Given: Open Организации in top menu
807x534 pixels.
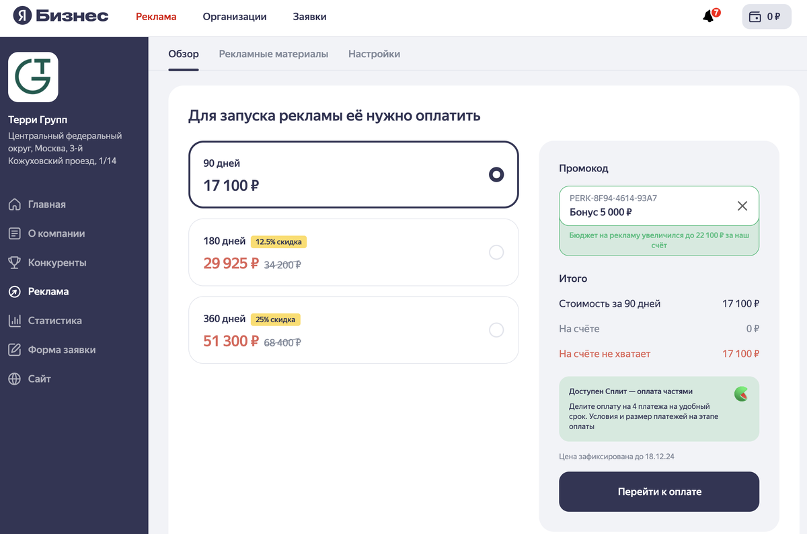Looking at the screenshot, I should click(x=235, y=17).
